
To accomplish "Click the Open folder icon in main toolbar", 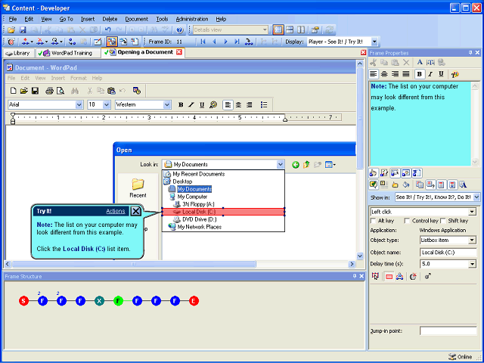I will (x=11, y=30).
